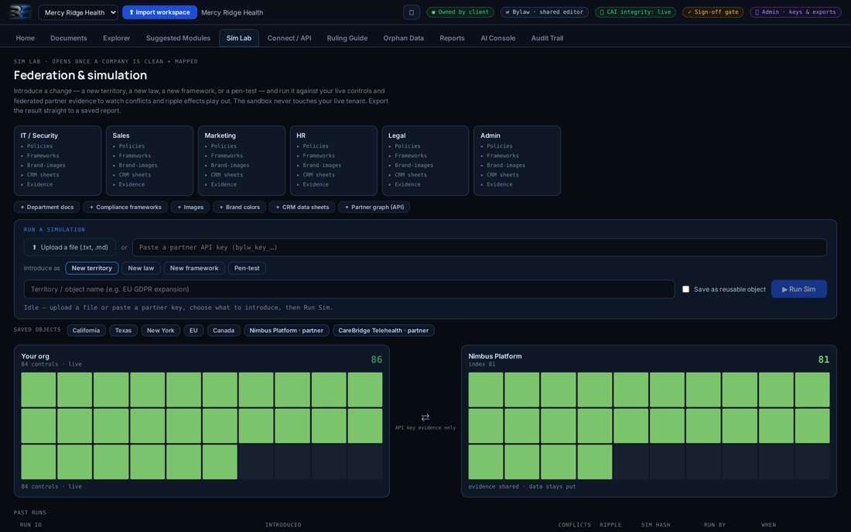Image resolution: width=851 pixels, height=532 pixels.
Task: Load the New York saved object
Action: (161, 331)
